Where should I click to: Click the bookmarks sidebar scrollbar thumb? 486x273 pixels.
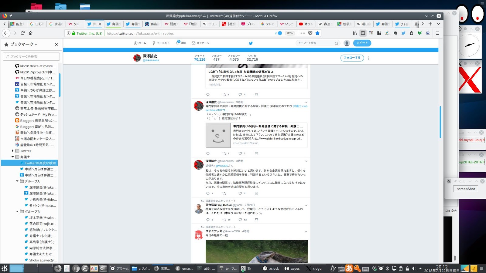60,85
